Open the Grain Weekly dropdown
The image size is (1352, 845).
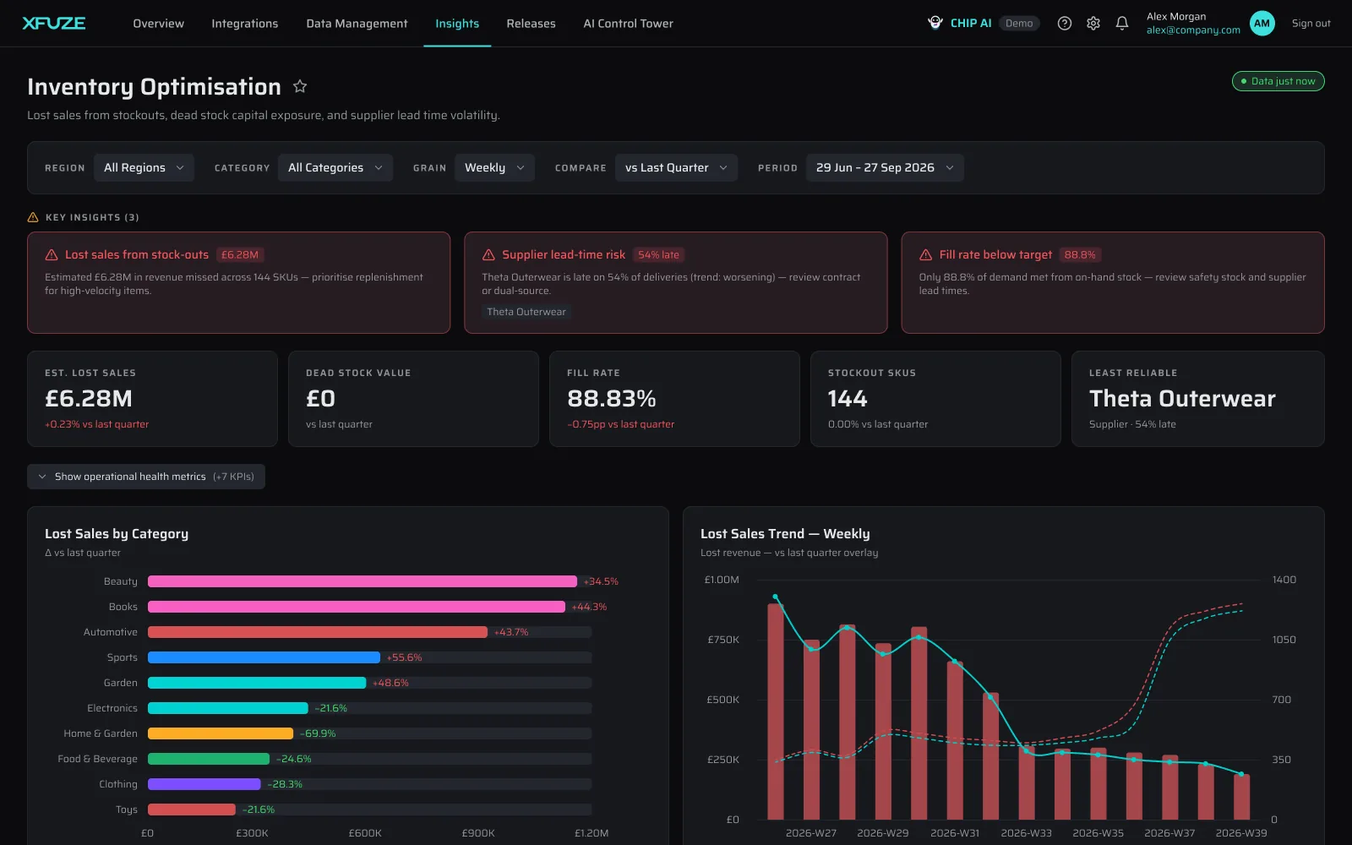(494, 167)
